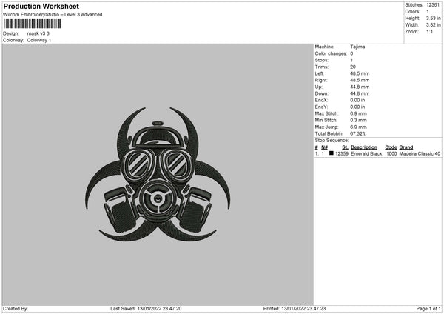Click the 'Printed' timestamp
The image size is (444, 314).
click(x=295, y=308)
